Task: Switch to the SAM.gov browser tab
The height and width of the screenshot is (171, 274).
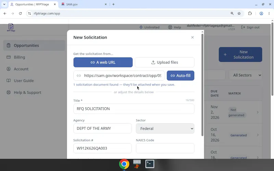Action: (x=84, y=4)
